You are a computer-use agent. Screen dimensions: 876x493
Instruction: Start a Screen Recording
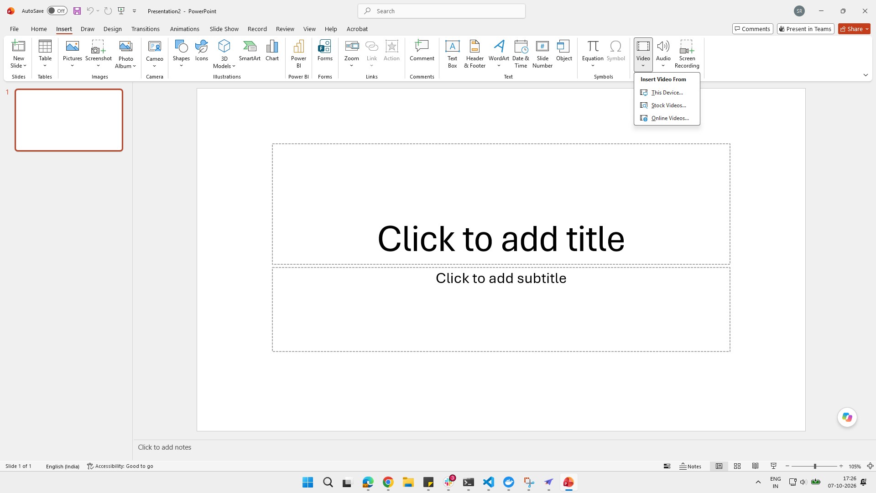tap(687, 54)
